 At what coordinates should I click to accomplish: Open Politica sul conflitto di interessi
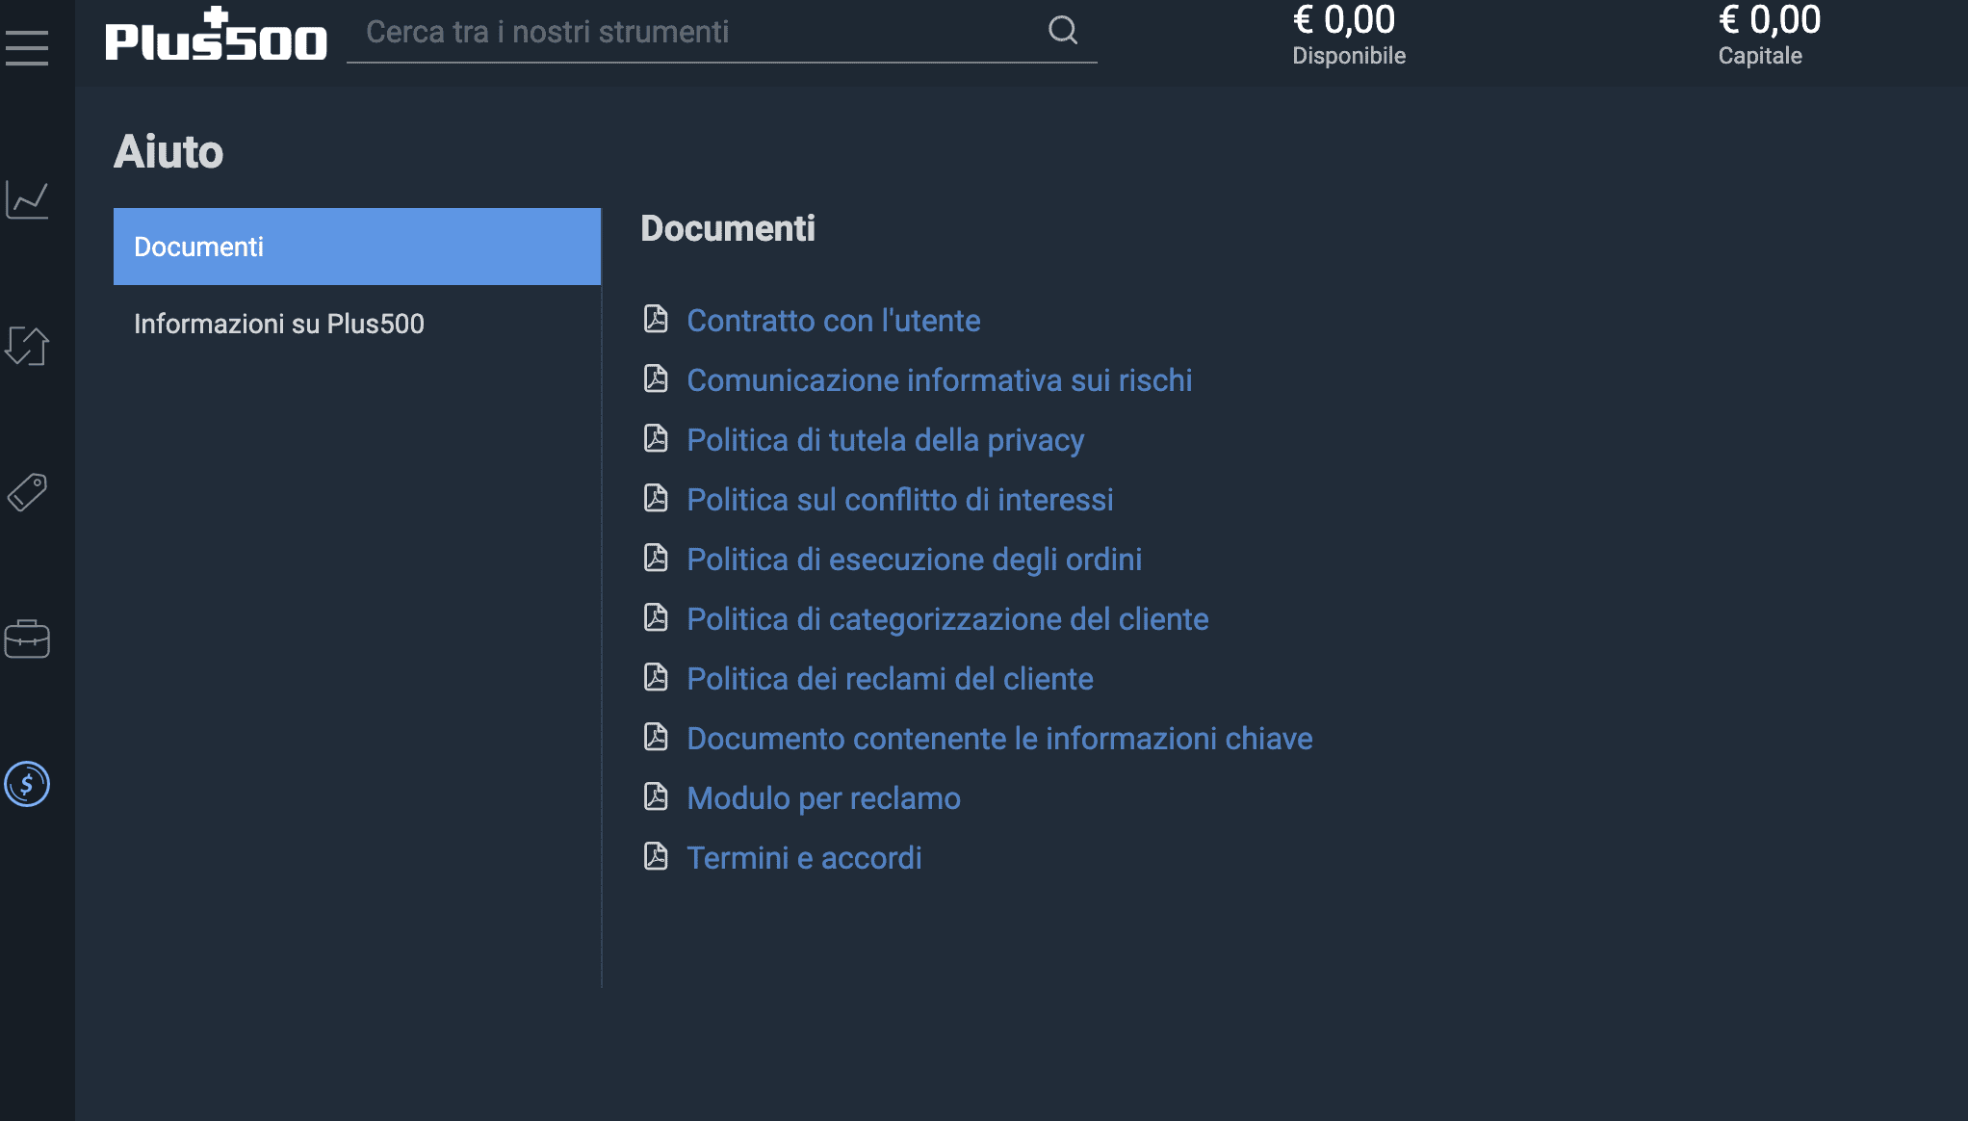(899, 500)
